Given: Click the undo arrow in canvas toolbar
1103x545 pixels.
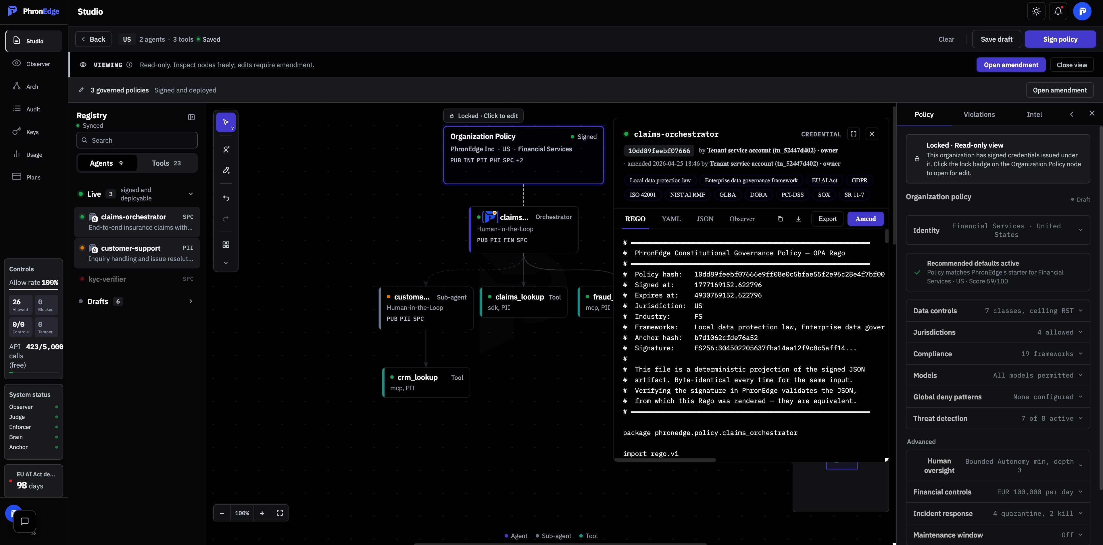Looking at the screenshot, I should pyautogui.click(x=226, y=198).
